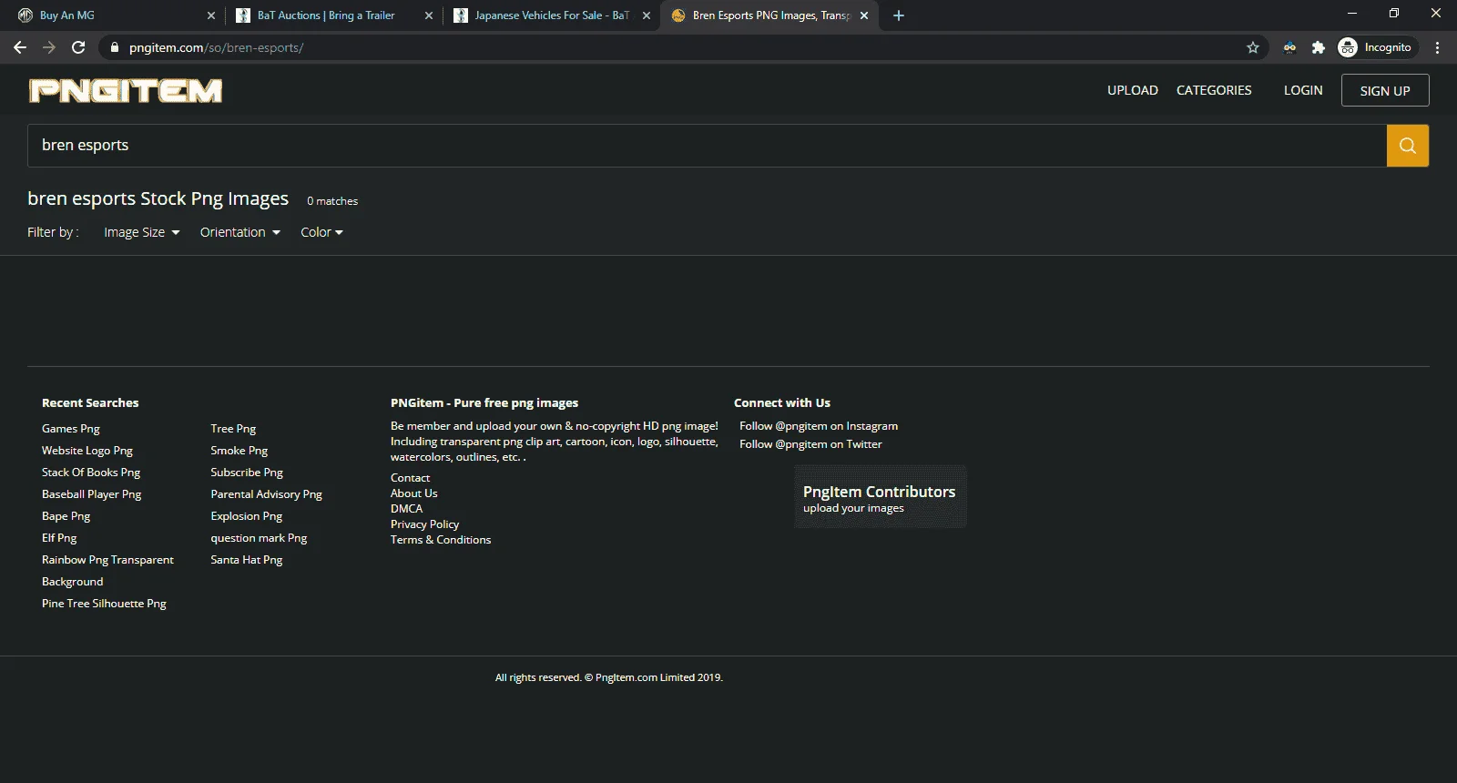Open the Subscribe Png search
The height and width of the screenshot is (783, 1457).
(247, 473)
